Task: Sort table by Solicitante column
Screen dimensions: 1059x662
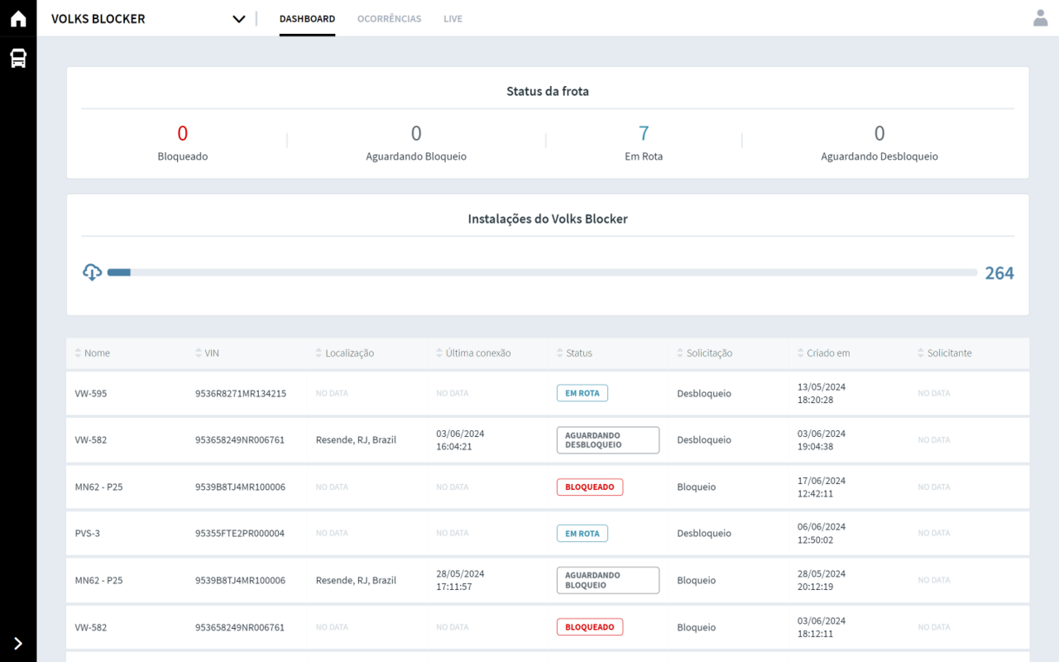Action: tap(945, 353)
